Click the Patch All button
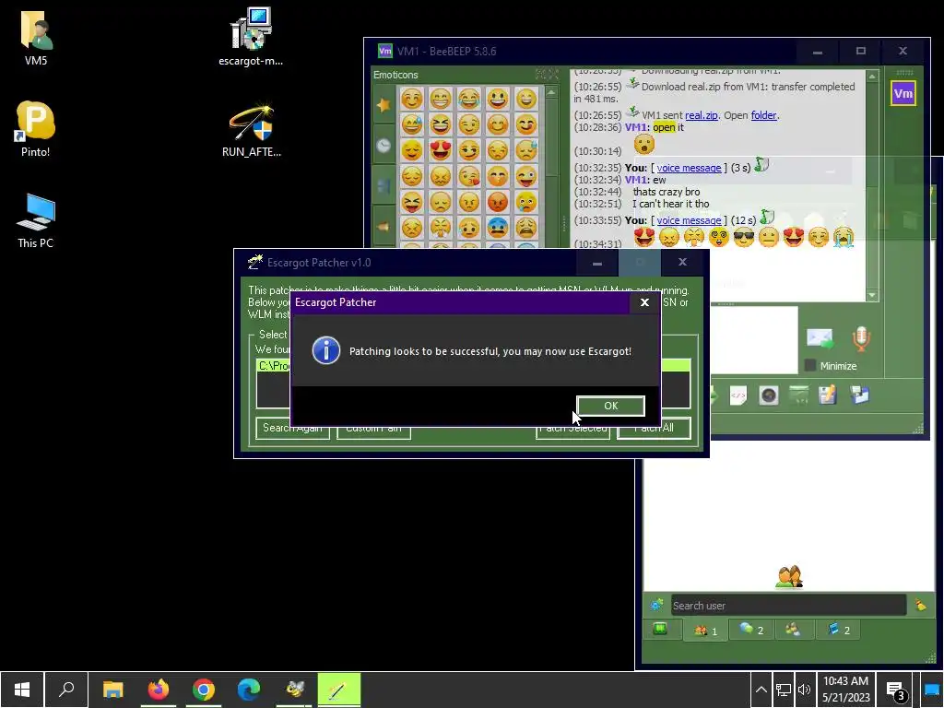Image resolution: width=944 pixels, height=708 pixels. click(x=654, y=428)
